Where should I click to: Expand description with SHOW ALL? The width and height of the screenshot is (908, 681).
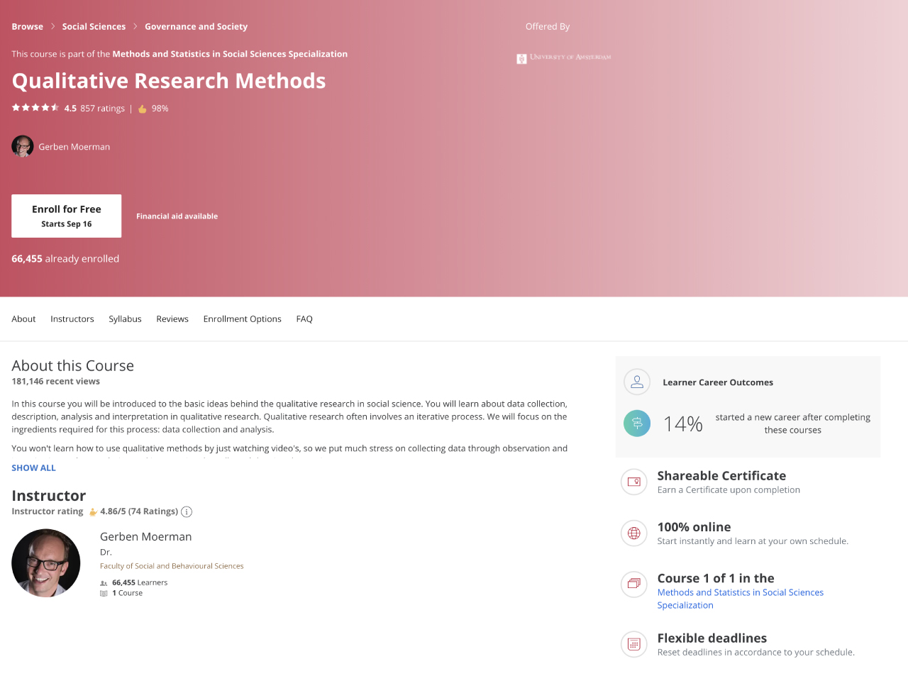[x=33, y=468]
